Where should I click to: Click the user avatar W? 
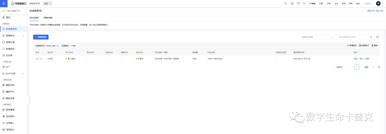(378, 4)
